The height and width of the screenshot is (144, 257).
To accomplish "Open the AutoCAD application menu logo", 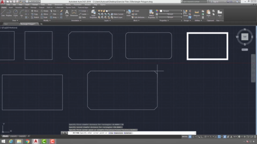I will (2, 2).
